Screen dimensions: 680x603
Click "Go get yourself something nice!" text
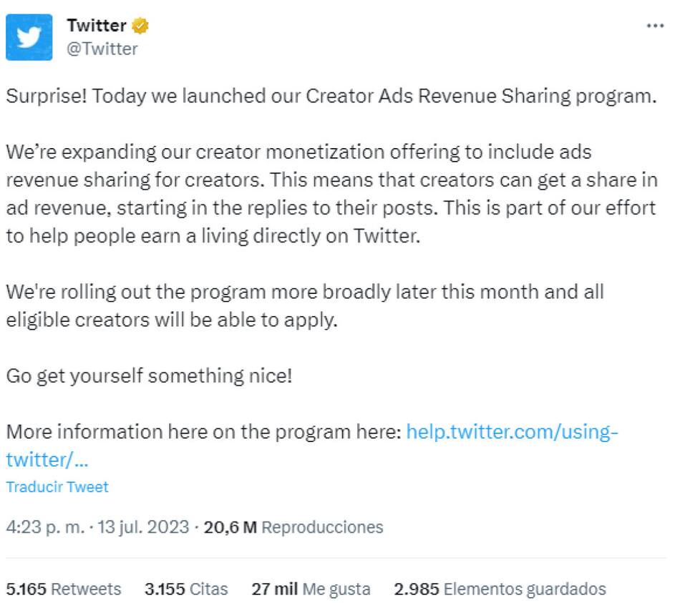[149, 376]
